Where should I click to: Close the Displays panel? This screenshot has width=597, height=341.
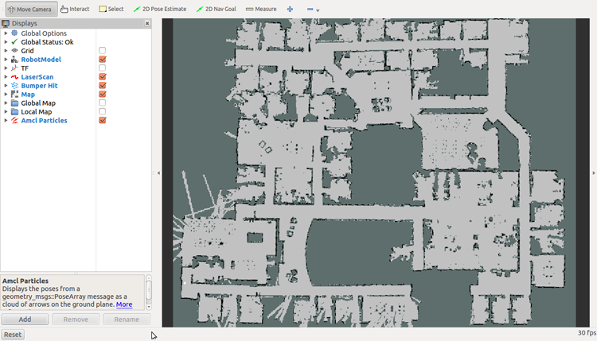click(x=147, y=24)
